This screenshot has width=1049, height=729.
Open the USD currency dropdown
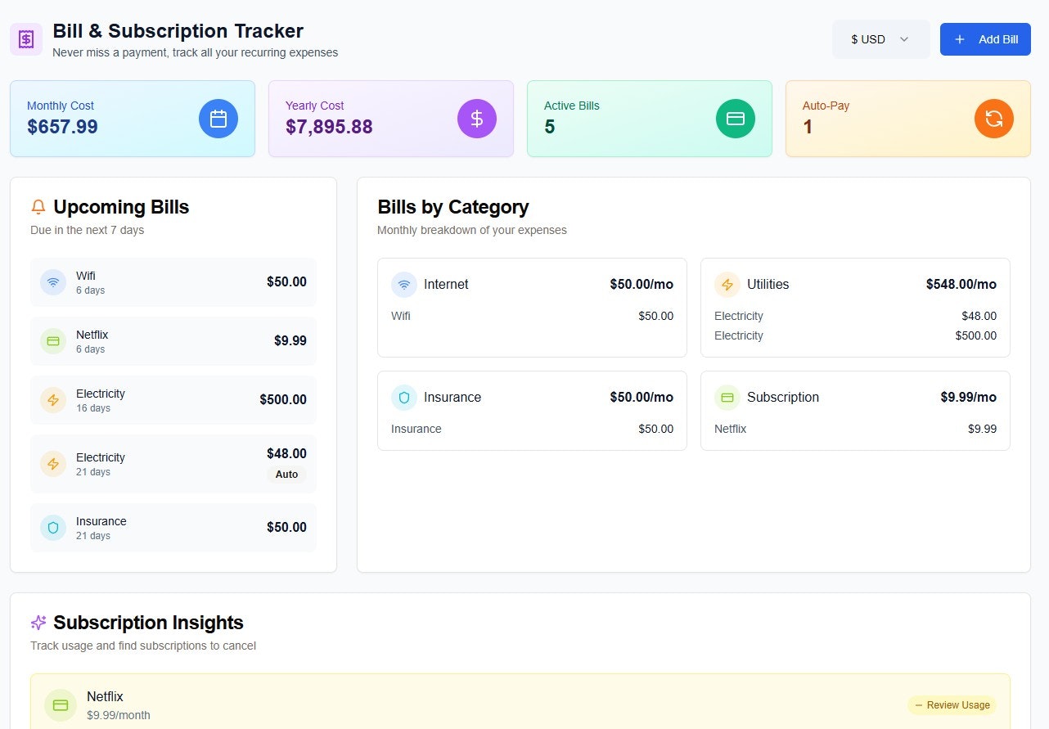pos(881,38)
